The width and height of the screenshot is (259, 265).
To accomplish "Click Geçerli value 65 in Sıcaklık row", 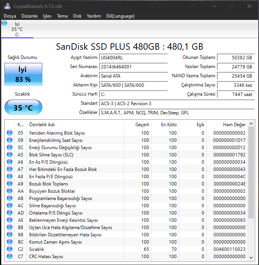I will pyautogui.click(x=146, y=249).
